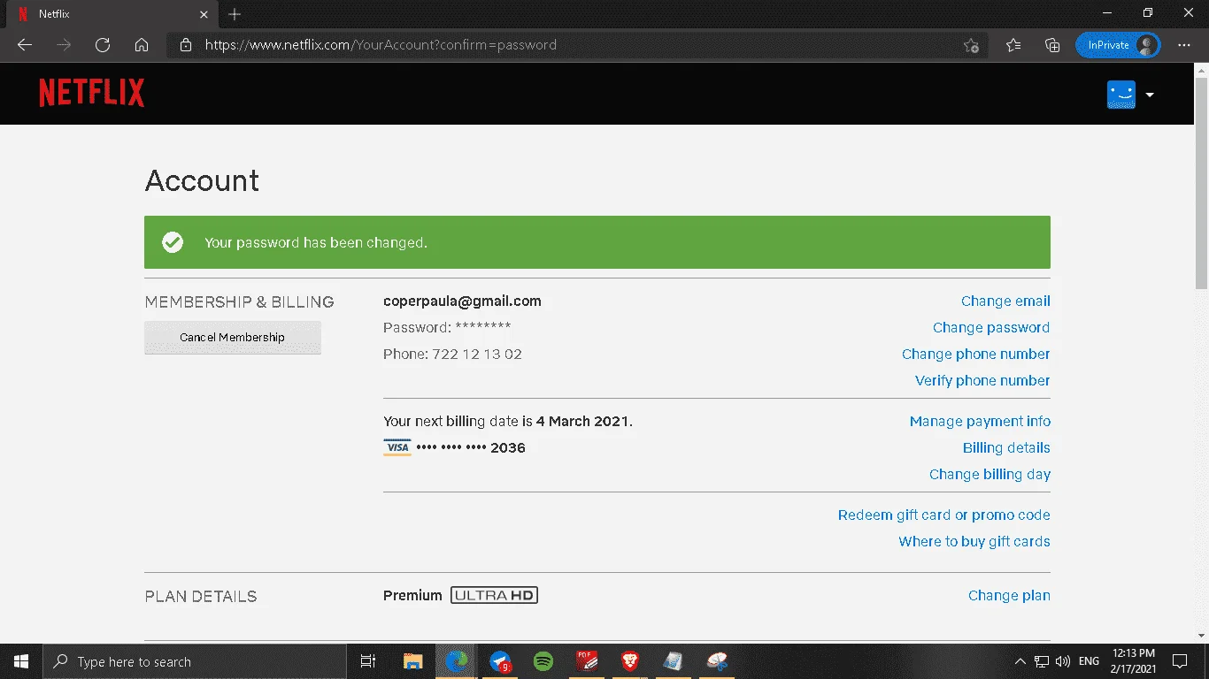Click the Visa card icon

[397, 448]
